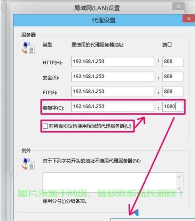
Task: Click the HTTP port field showing 808
Action: point(173,62)
